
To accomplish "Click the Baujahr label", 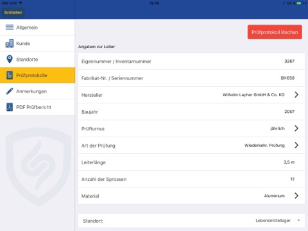I will point(90,112).
